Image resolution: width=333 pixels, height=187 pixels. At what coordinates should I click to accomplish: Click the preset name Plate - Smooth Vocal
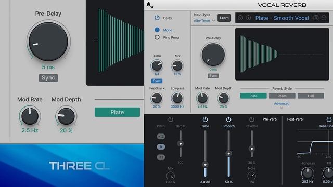coord(282,18)
